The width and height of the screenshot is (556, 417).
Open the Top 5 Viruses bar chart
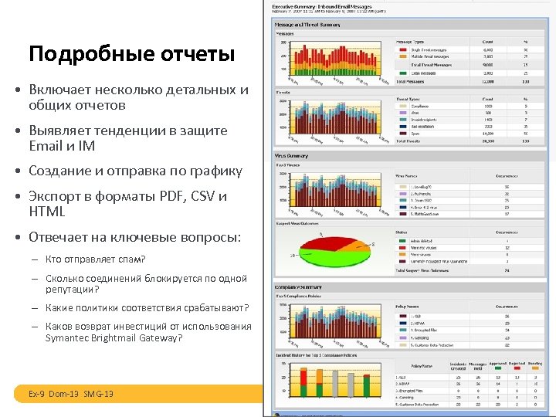coord(335,190)
